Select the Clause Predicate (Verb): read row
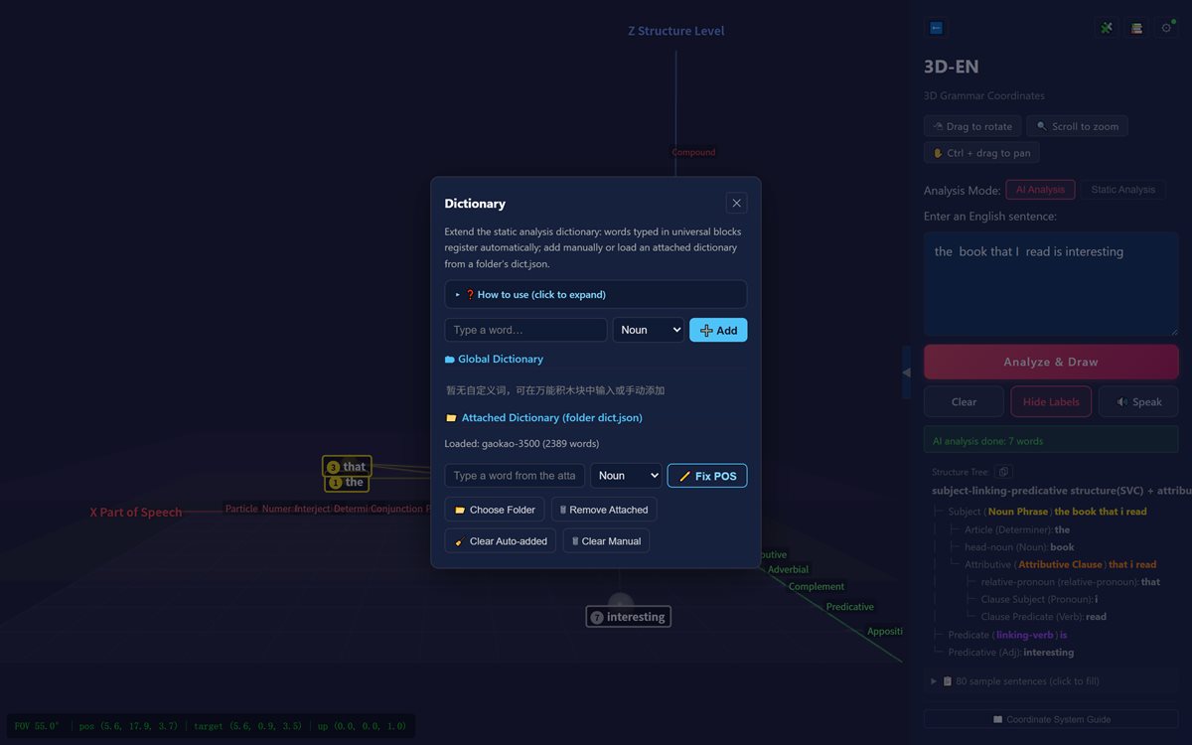Viewport: 1192px width, 745px height. point(1043,617)
